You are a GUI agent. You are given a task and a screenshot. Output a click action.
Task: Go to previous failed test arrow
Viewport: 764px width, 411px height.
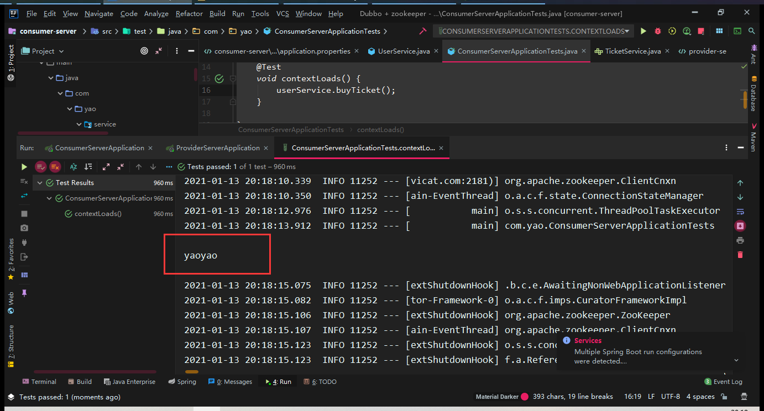[x=139, y=166]
